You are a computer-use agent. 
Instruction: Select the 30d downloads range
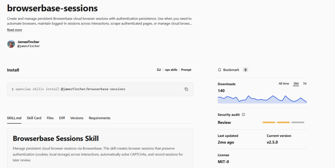(296, 84)
